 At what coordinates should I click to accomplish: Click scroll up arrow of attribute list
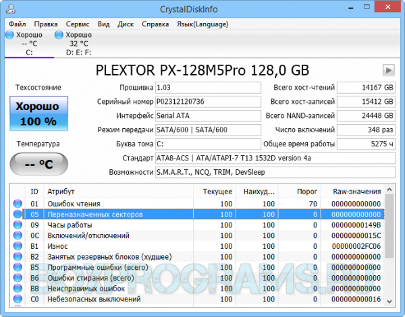(x=389, y=190)
